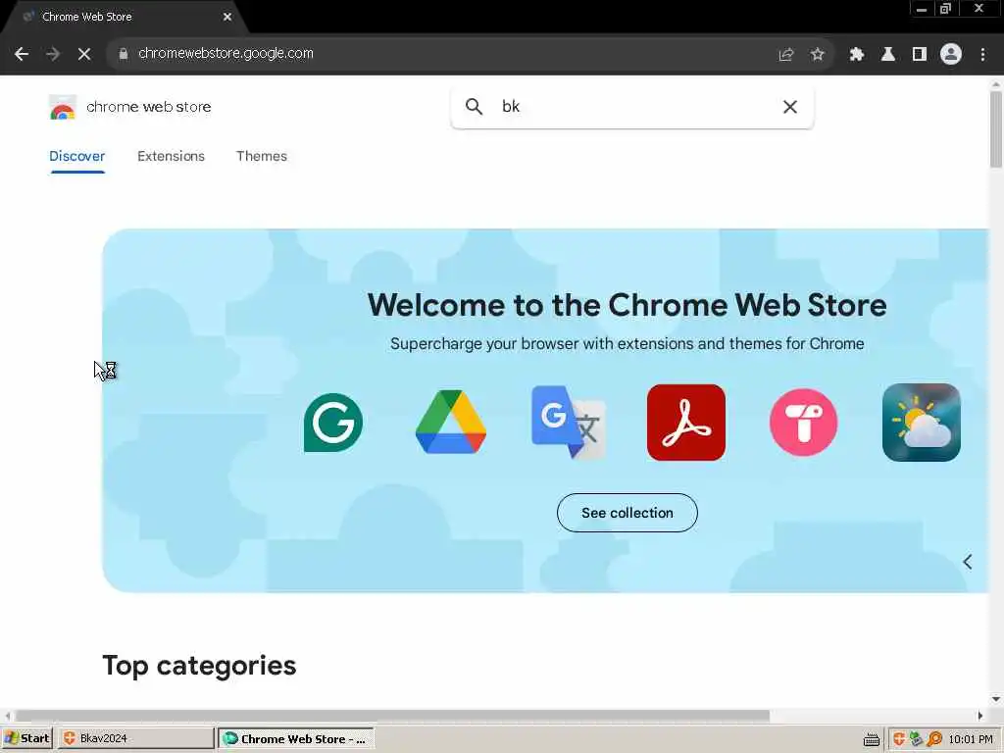The height and width of the screenshot is (753, 1004).
Task: Click the Top categories heading
Action: (x=199, y=666)
